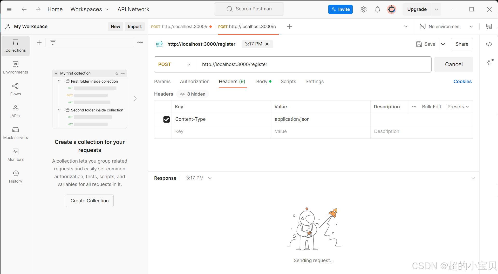
Task: Uncheck the Content-Type header checkbox
Action: (x=167, y=119)
